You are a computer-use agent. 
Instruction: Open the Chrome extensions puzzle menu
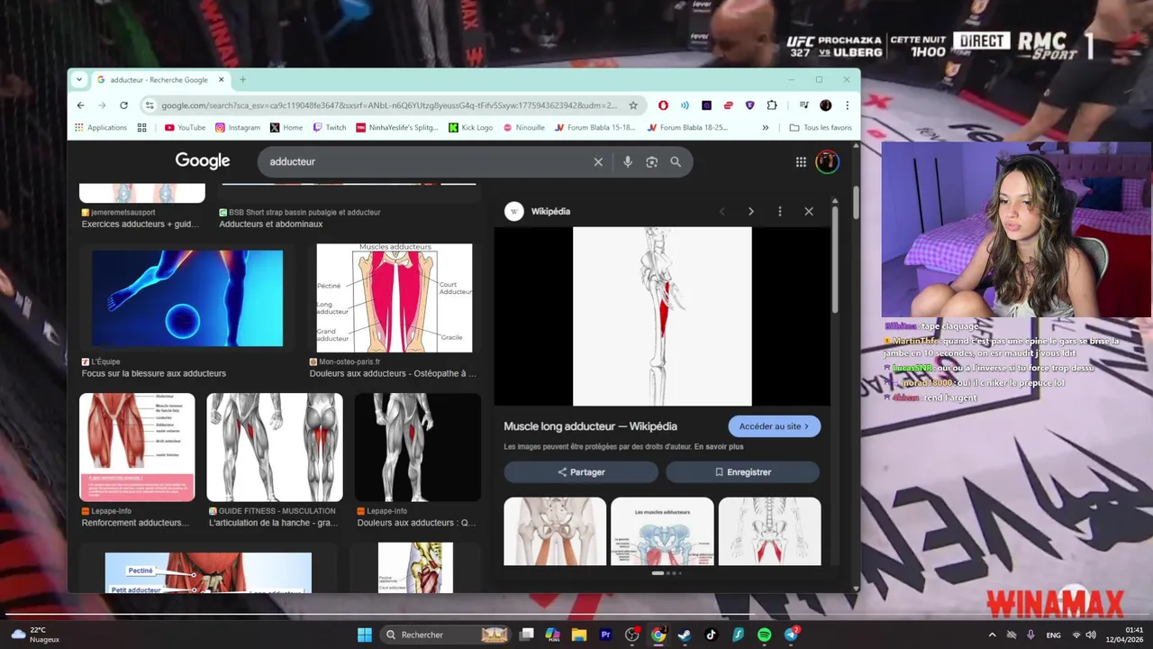[772, 105]
